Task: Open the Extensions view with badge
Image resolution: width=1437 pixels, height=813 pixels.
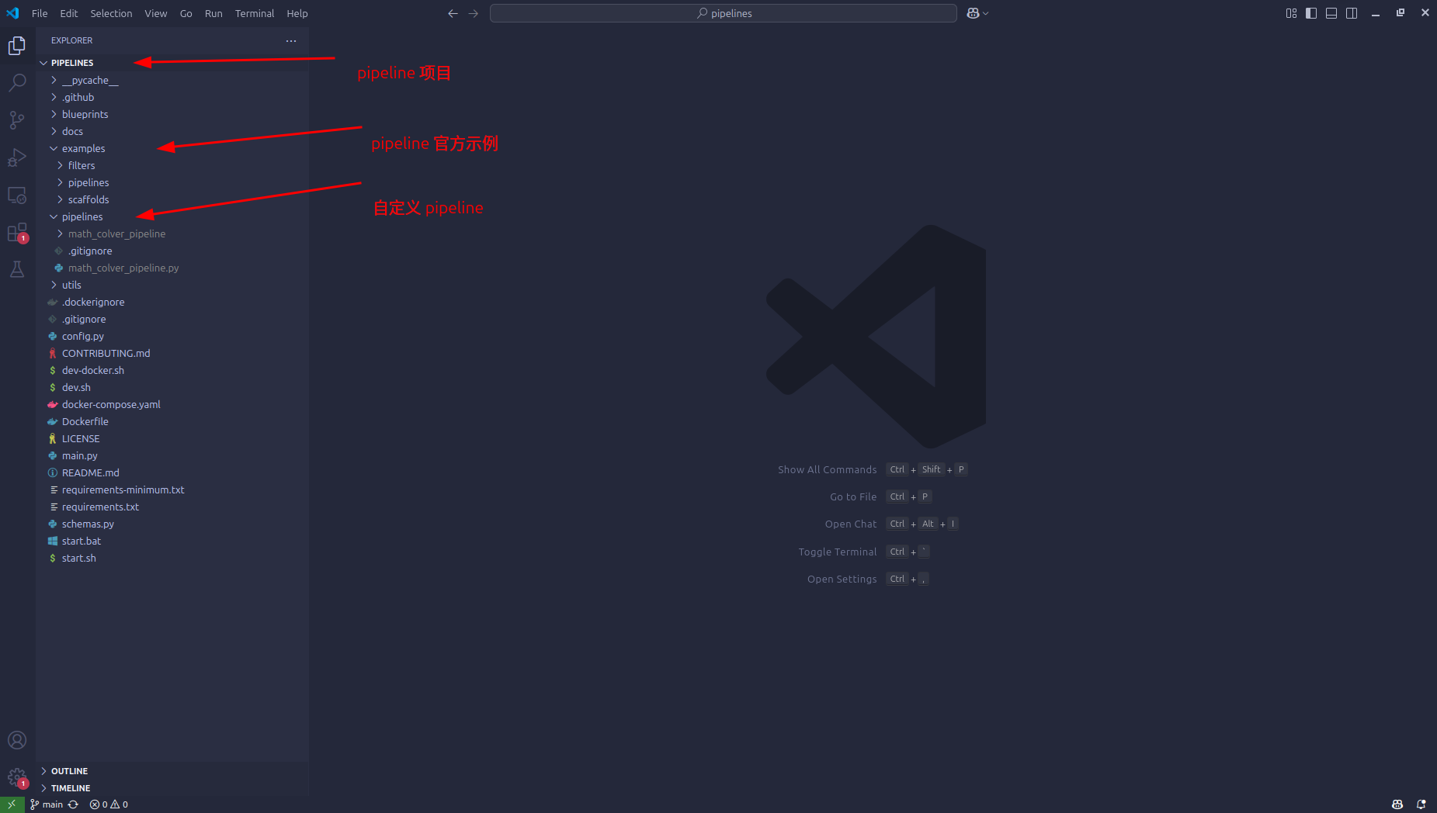Action: pos(17,232)
